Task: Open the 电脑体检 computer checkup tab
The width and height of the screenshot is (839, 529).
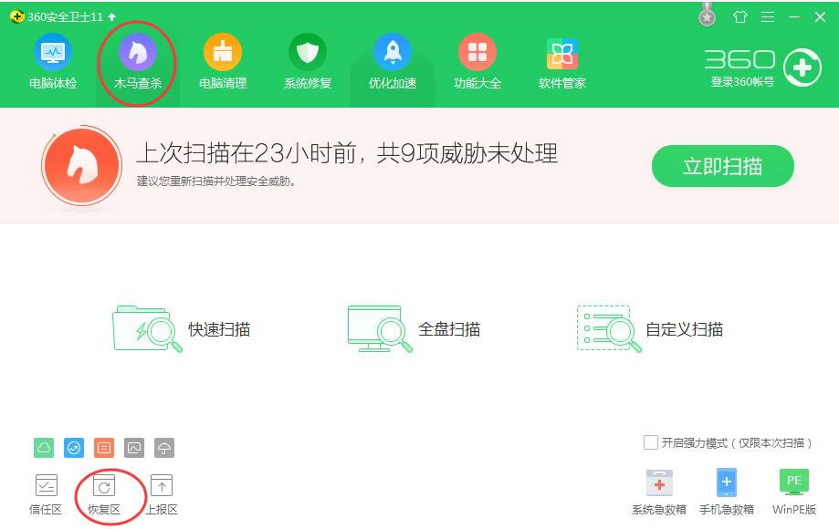Action: coord(53,62)
